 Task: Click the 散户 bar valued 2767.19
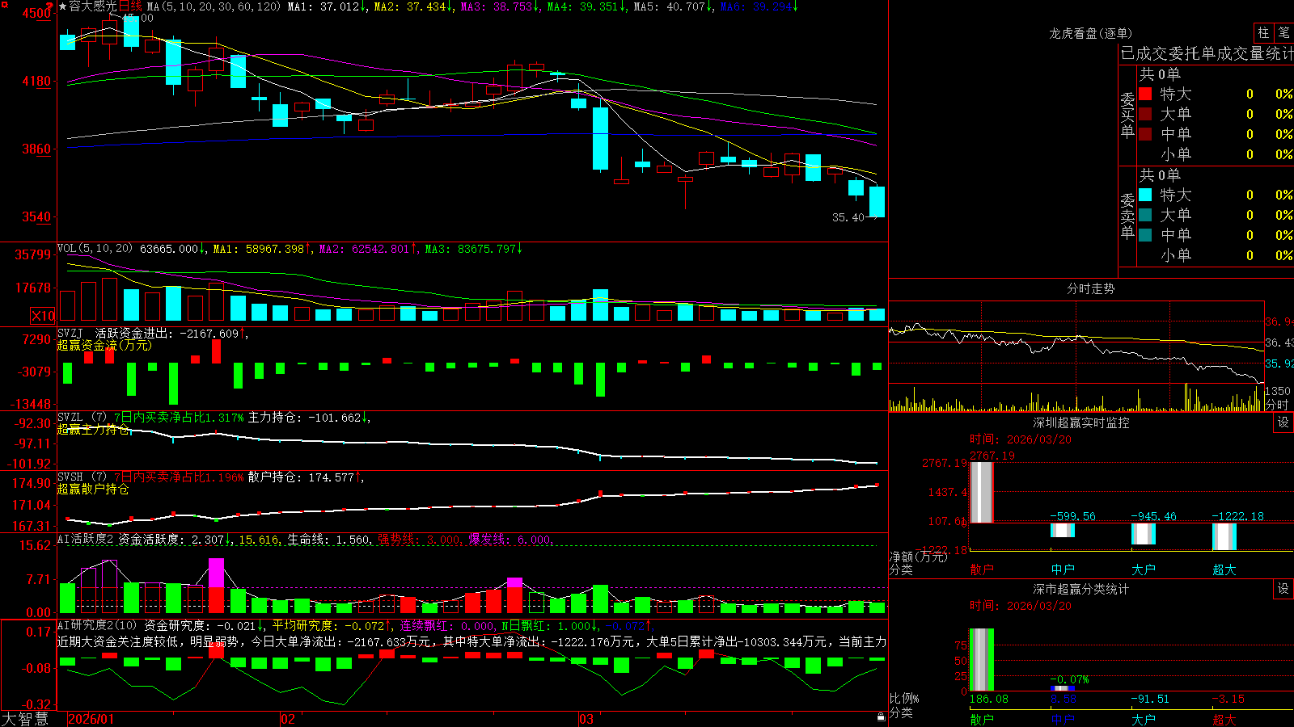pyautogui.click(x=982, y=493)
